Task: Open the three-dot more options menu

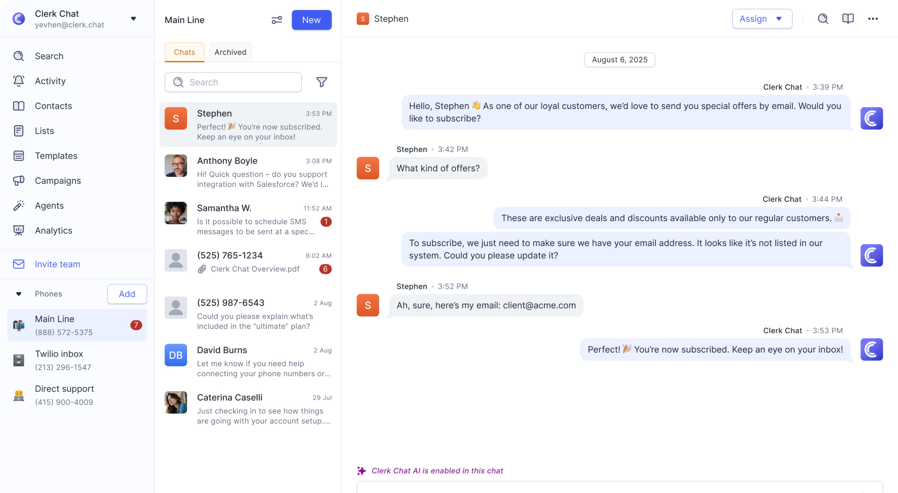Action: [x=873, y=19]
